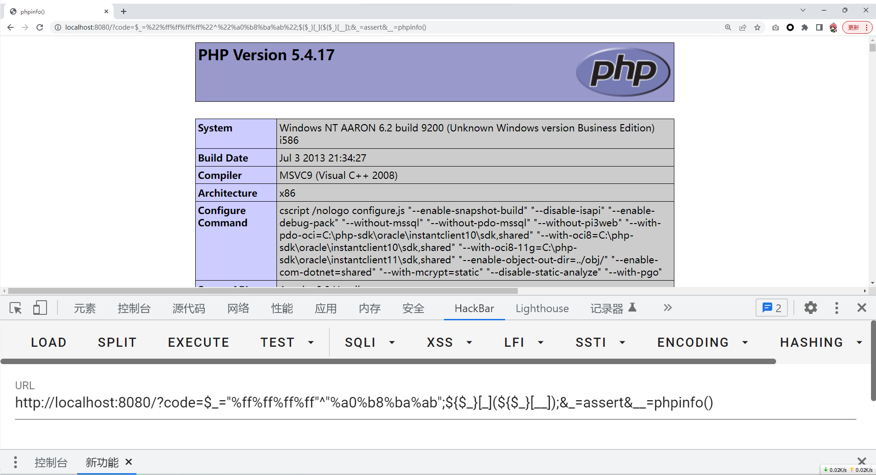Reload the page with refresh icon
Viewport: 876px width, 475px height.
click(40, 27)
